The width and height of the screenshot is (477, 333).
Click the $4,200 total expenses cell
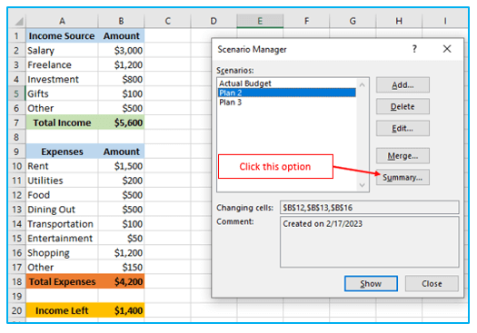point(121,281)
